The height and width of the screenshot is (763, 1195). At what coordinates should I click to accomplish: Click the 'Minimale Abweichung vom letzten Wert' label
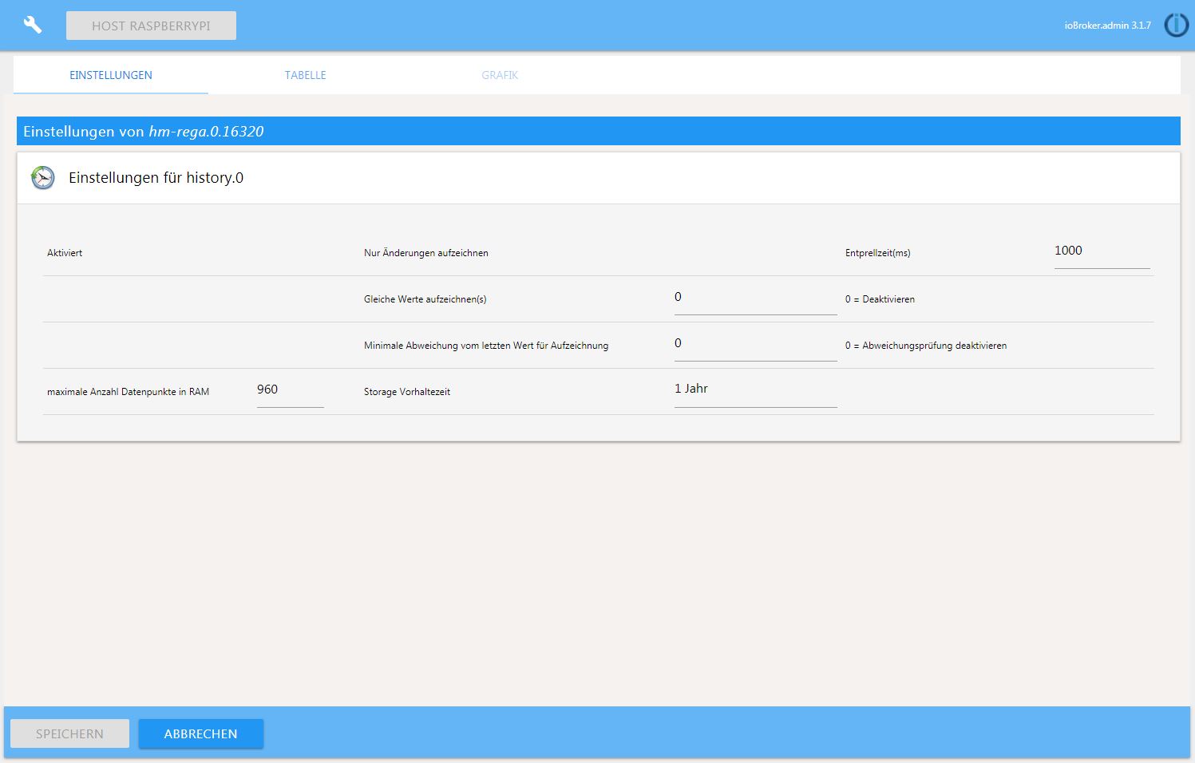[486, 346]
